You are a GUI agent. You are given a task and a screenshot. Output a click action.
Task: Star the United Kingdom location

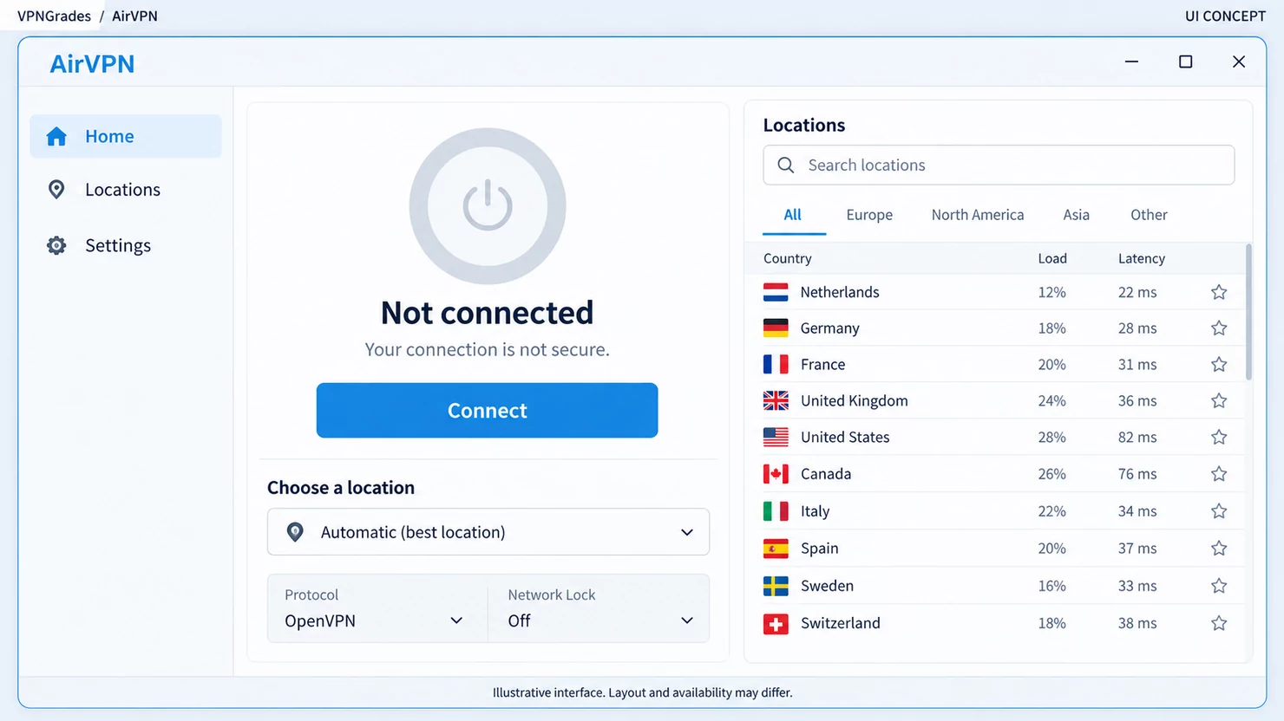pyautogui.click(x=1219, y=400)
